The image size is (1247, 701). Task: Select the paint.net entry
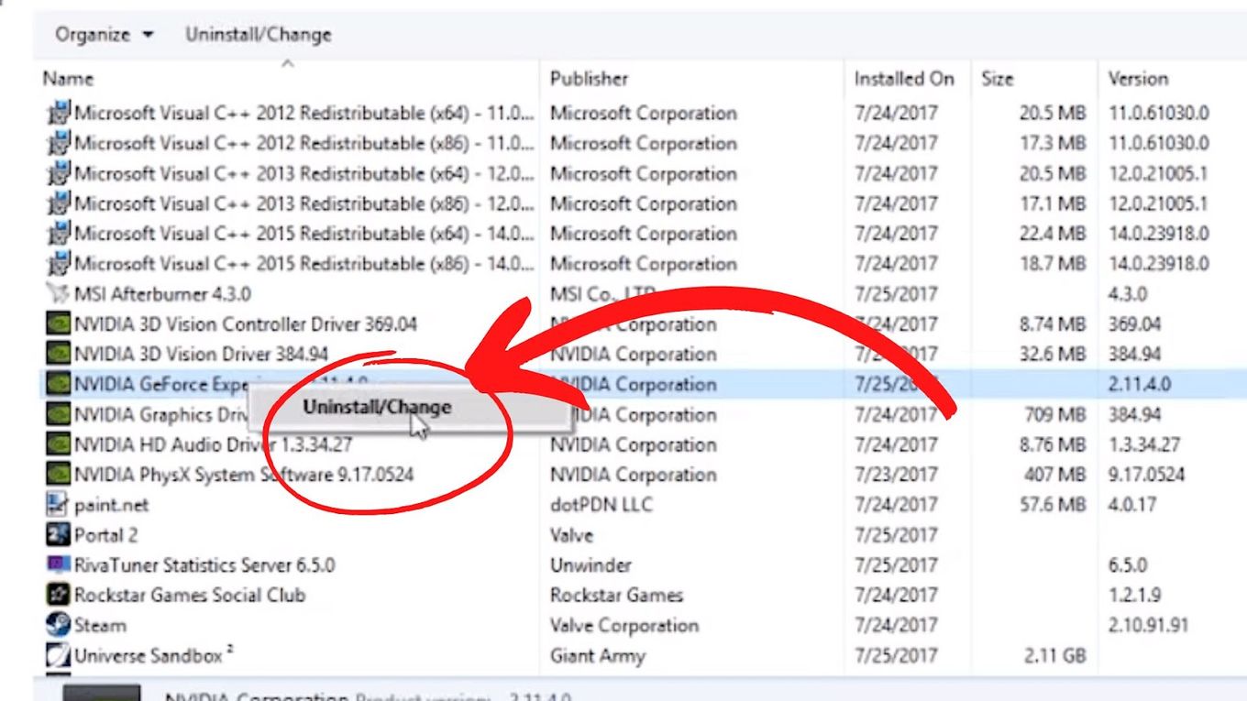pos(111,505)
